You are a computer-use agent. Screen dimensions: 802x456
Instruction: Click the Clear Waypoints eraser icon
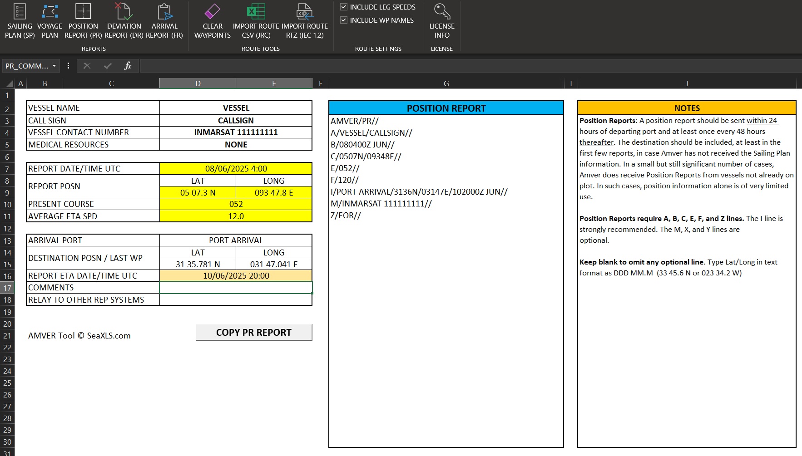(x=212, y=12)
